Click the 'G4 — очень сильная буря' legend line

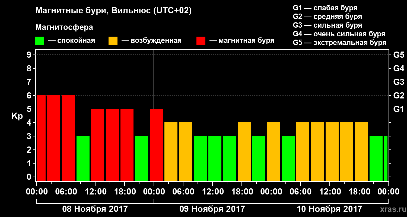click(339, 34)
